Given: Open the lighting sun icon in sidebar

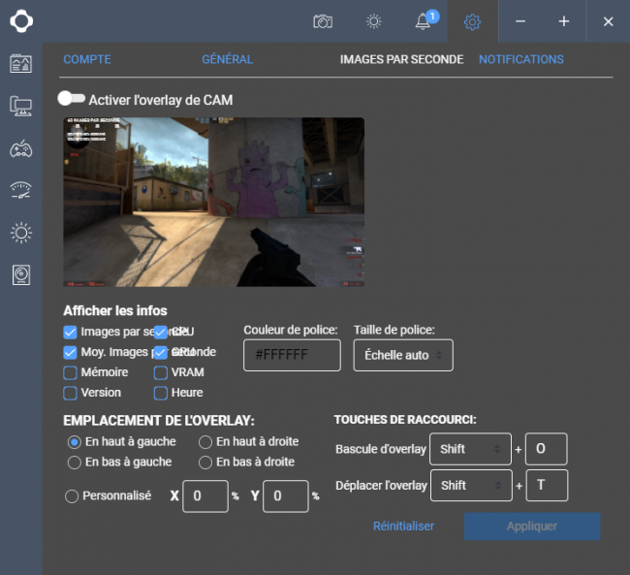Looking at the screenshot, I should click(x=21, y=233).
